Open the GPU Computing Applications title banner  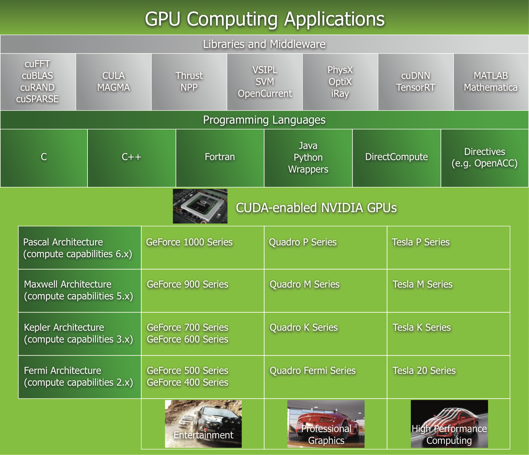pos(264,19)
